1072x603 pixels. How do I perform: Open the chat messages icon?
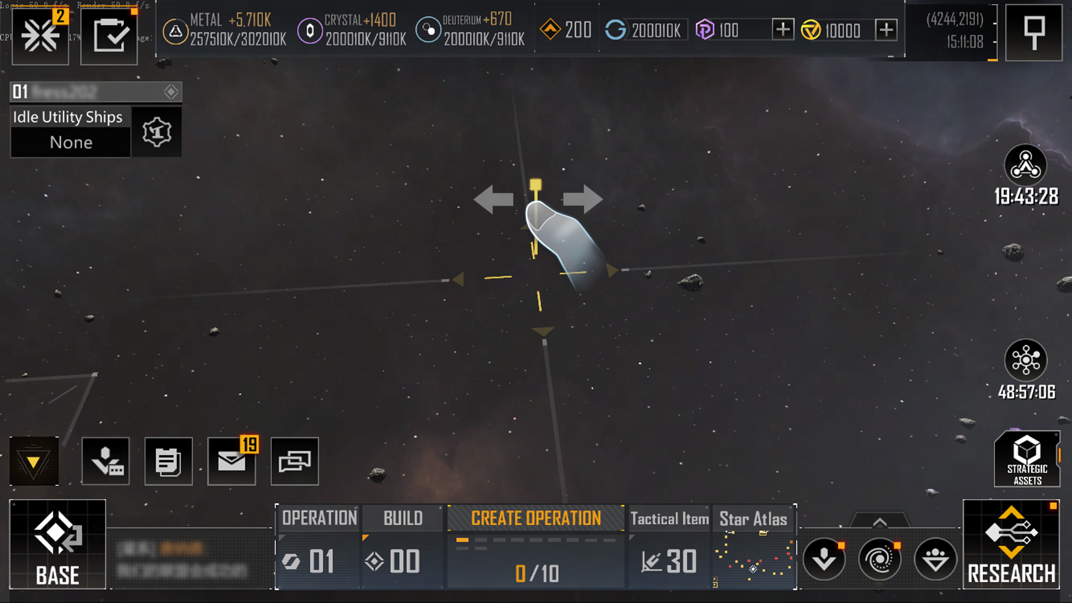coord(295,461)
